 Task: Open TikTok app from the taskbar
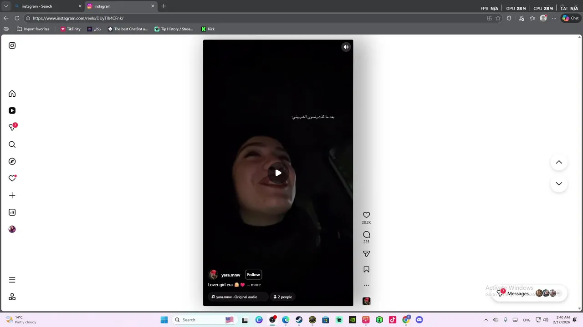[393, 320]
